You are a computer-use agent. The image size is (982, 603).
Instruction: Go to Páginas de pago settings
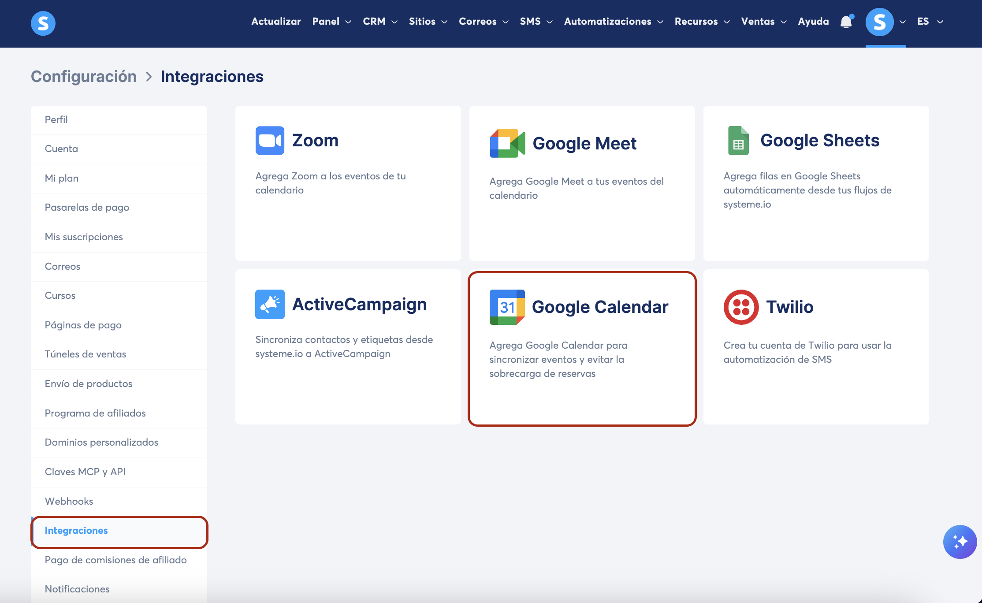click(119, 325)
